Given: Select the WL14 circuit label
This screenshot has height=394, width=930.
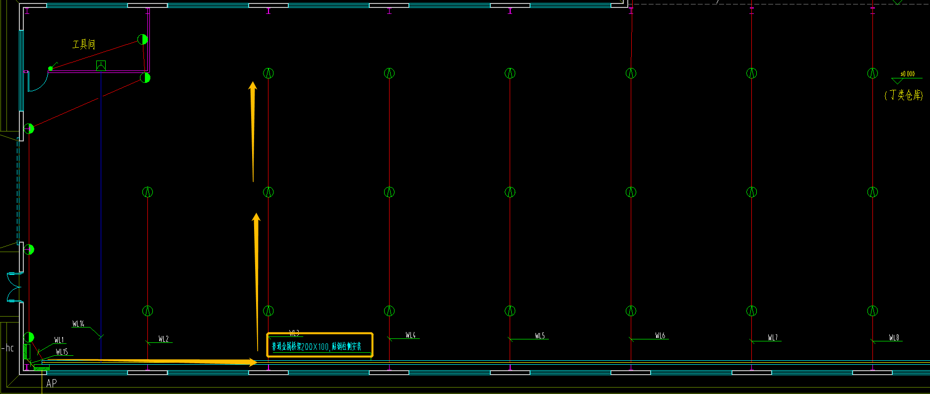Looking at the screenshot, I should coord(78,324).
